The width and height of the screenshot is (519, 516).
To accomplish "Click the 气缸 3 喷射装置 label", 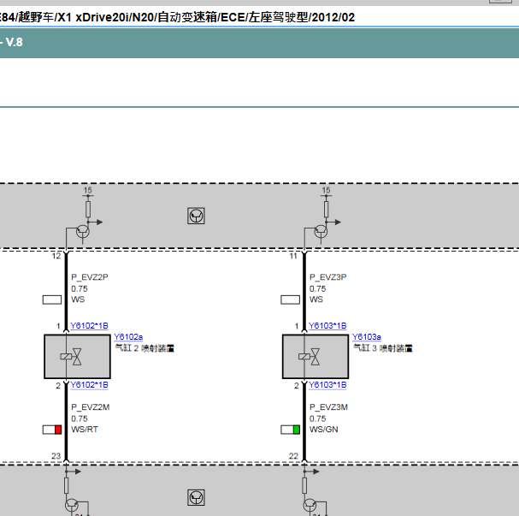I will click(x=383, y=348).
